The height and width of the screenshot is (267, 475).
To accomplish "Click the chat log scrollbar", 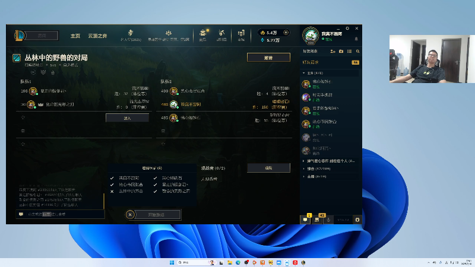I will (104, 201).
